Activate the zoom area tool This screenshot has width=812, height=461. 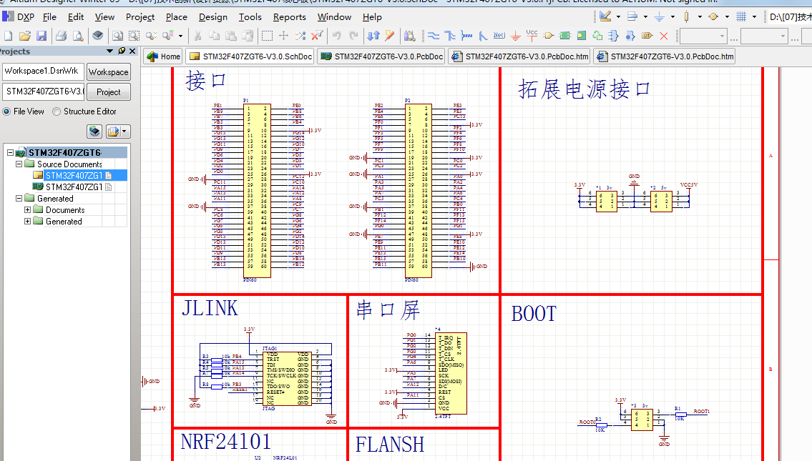click(x=134, y=36)
